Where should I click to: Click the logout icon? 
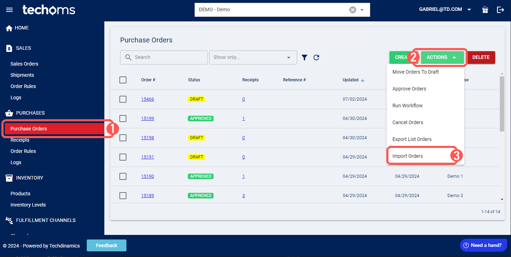click(x=500, y=10)
